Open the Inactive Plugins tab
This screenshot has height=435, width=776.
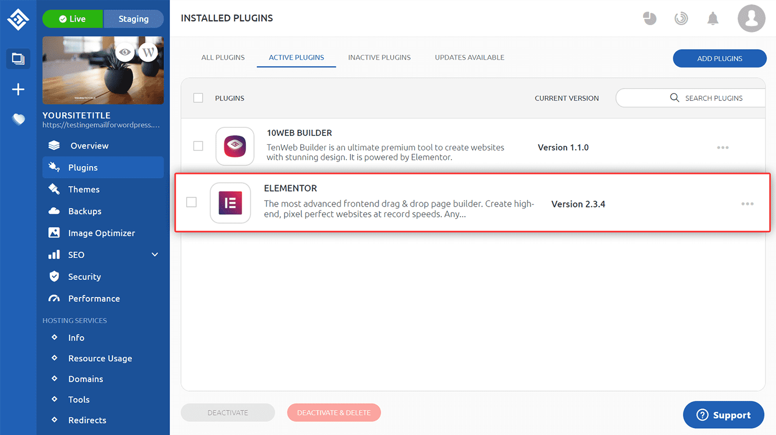[x=380, y=58]
